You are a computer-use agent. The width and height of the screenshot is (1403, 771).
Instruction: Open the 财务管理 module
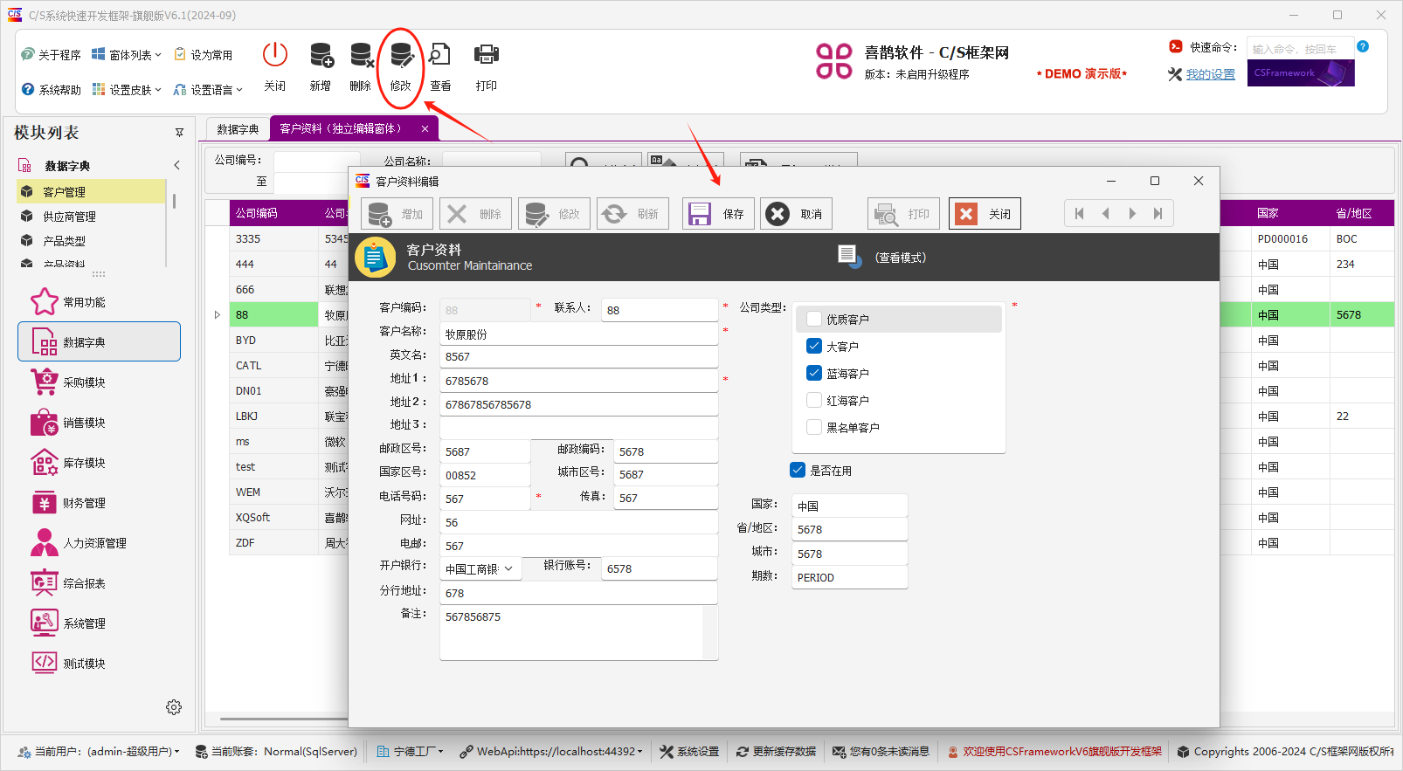(x=99, y=503)
